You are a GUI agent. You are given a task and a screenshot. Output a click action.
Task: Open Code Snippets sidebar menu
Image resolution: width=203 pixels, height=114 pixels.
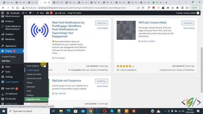pyautogui.click(x=12, y=82)
